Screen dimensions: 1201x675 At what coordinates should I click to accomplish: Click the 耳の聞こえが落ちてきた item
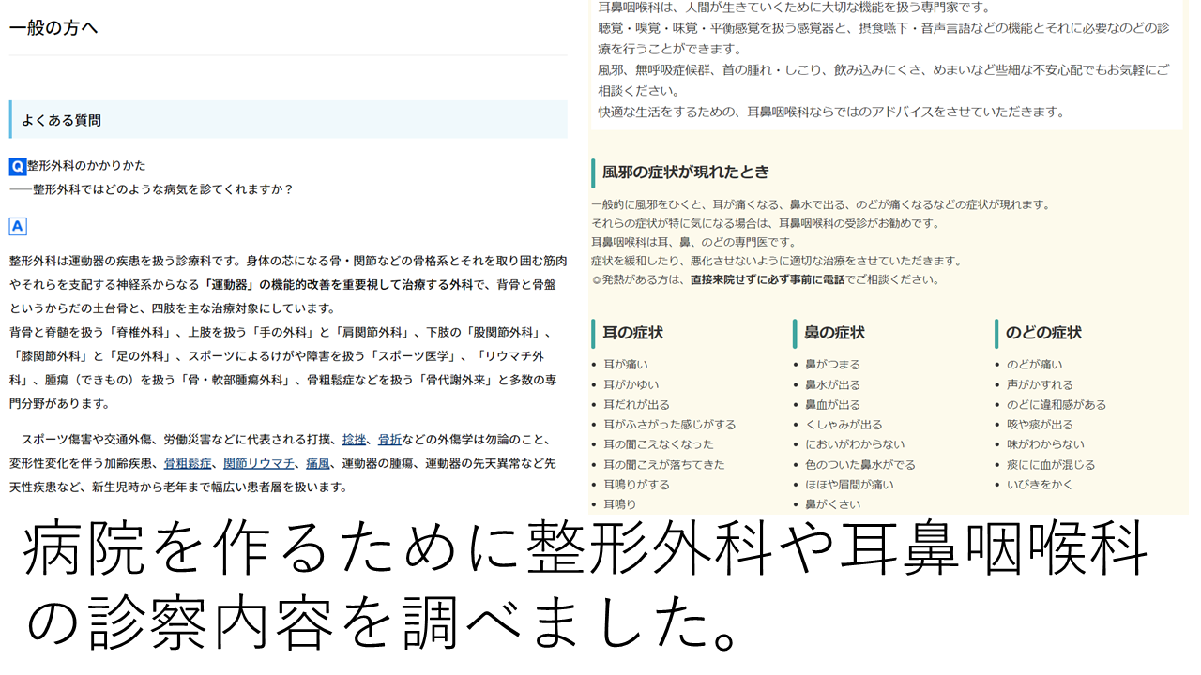tap(663, 465)
